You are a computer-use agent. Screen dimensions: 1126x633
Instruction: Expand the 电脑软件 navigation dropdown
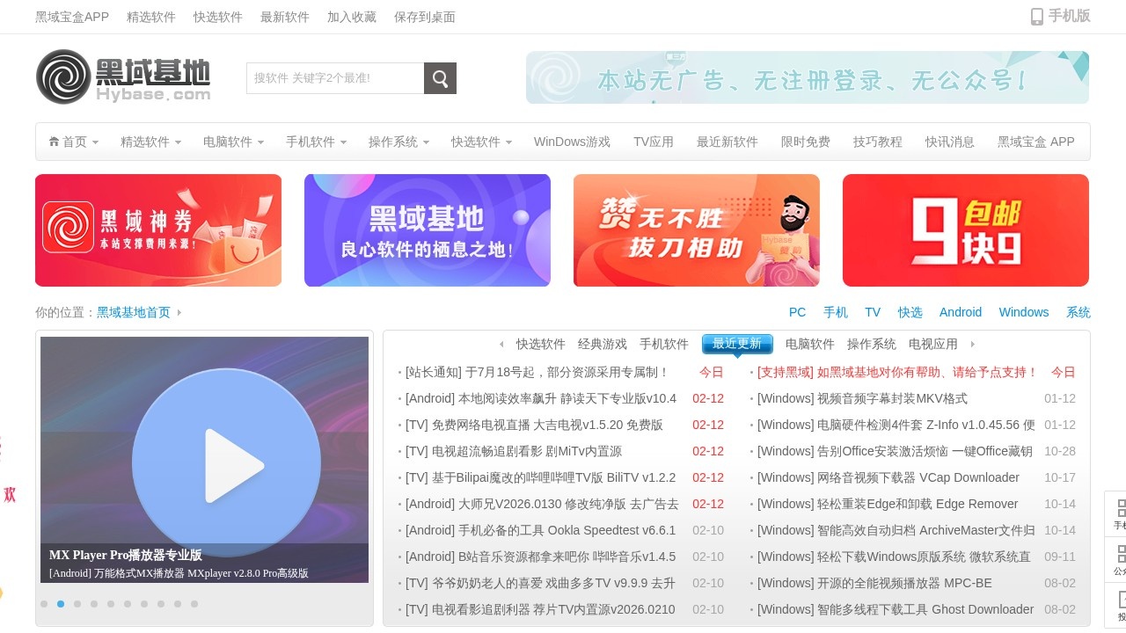point(233,142)
